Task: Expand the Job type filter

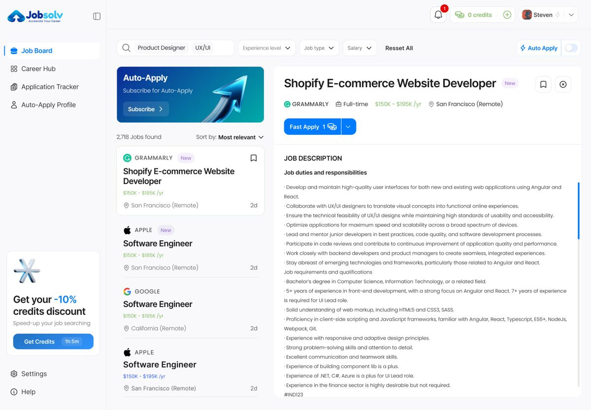Action: (319, 48)
